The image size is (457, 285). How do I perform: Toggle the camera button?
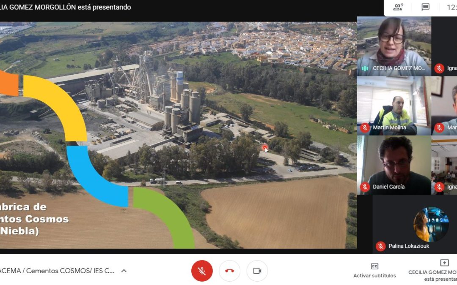pos(257,271)
